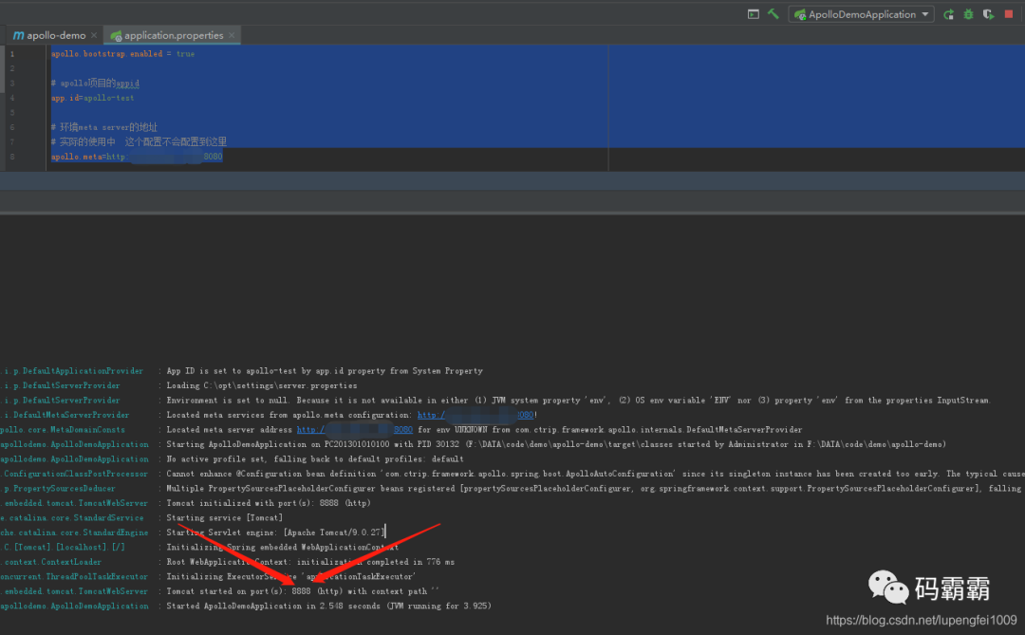
Task: Click logger name 'i.p.DefaultApplicationProvider' in console
Action: click(x=72, y=371)
